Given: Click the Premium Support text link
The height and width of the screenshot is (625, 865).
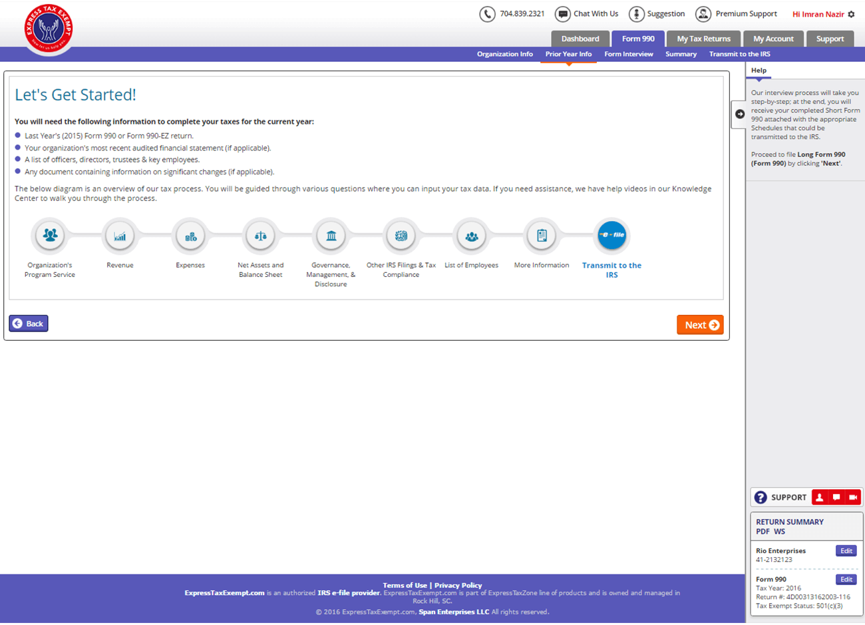Looking at the screenshot, I should [x=746, y=14].
